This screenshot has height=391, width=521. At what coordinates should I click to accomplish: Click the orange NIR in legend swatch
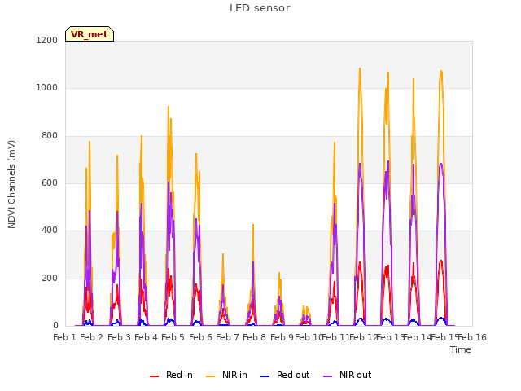coord(210,376)
